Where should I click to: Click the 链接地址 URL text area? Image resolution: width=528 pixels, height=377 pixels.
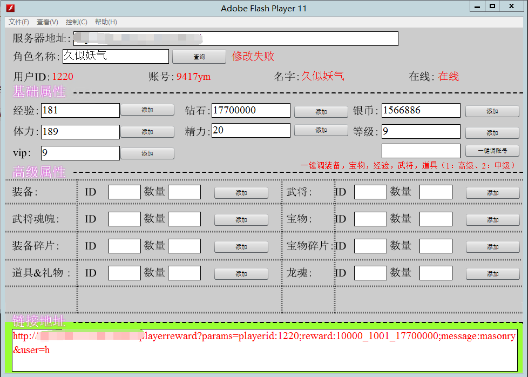coord(264,349)
